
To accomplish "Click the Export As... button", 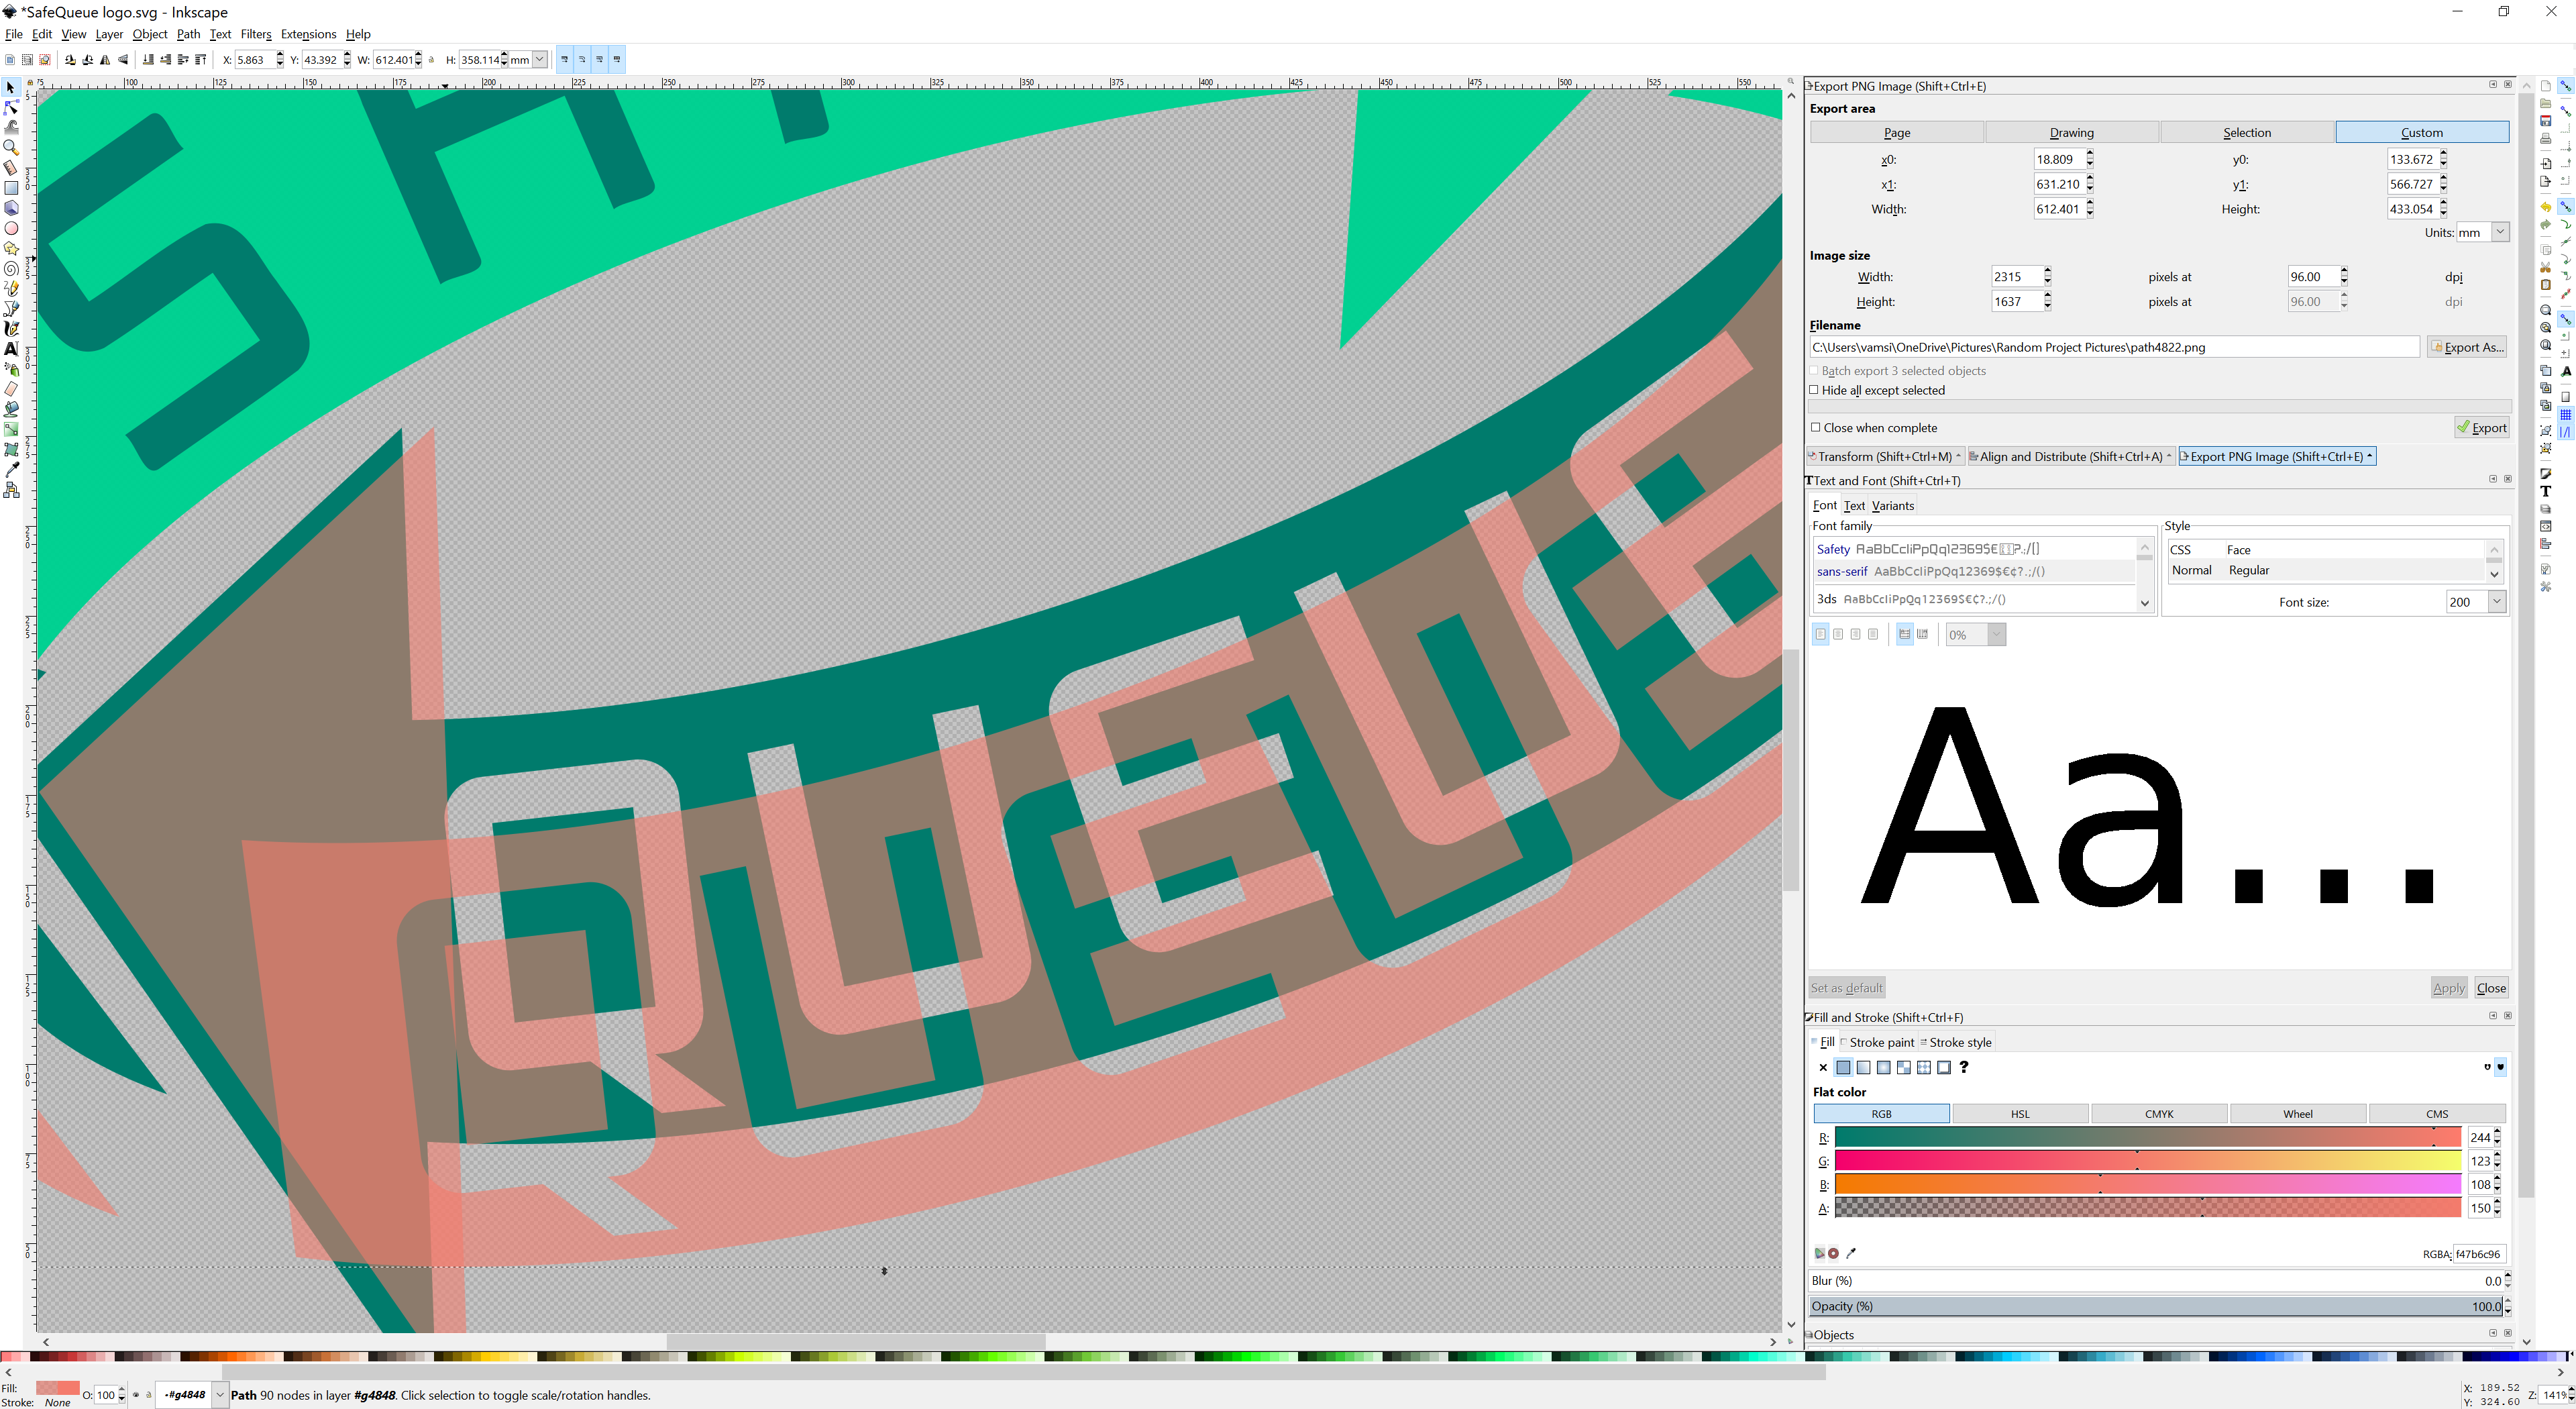I will click(x=2467, y=347).
